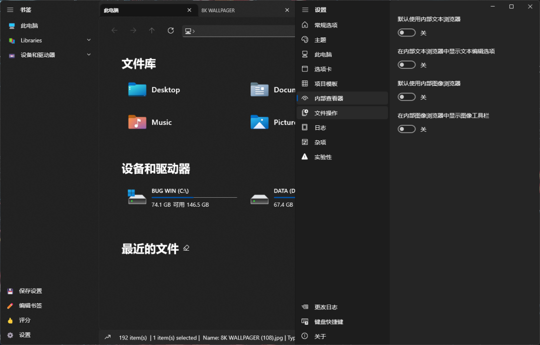
Task: Enable 默认使用内部图像浏览器
Action: coord(406,97)
